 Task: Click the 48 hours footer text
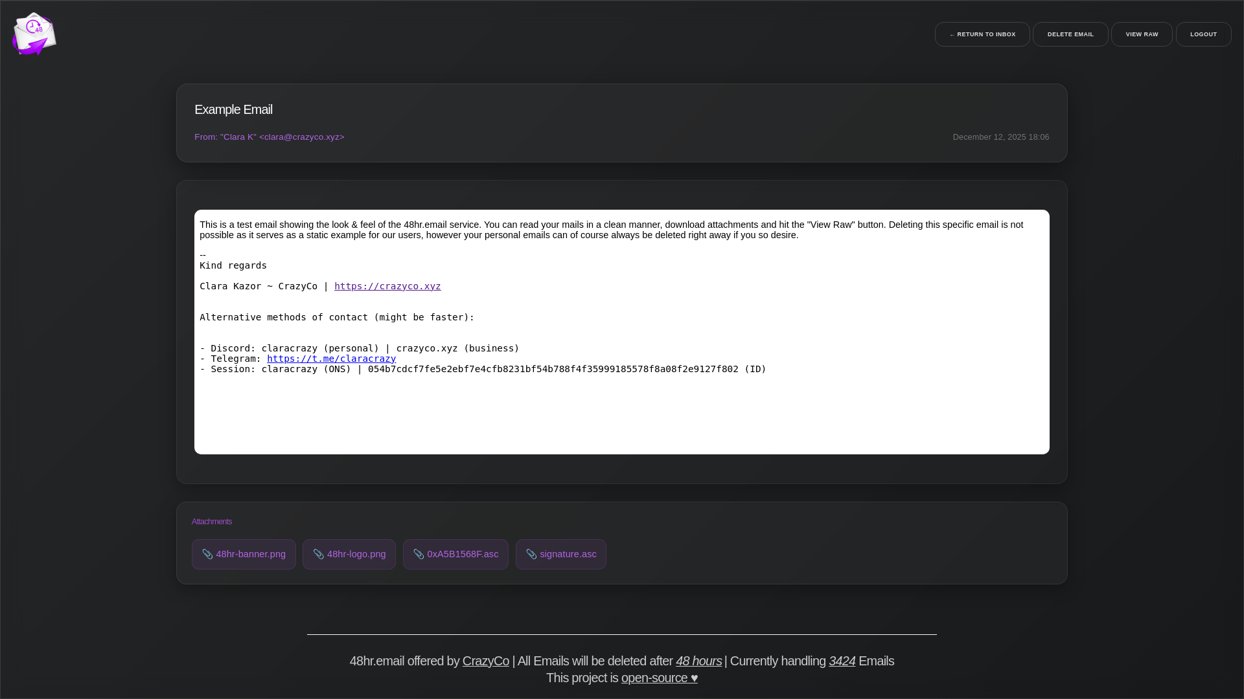698,661
